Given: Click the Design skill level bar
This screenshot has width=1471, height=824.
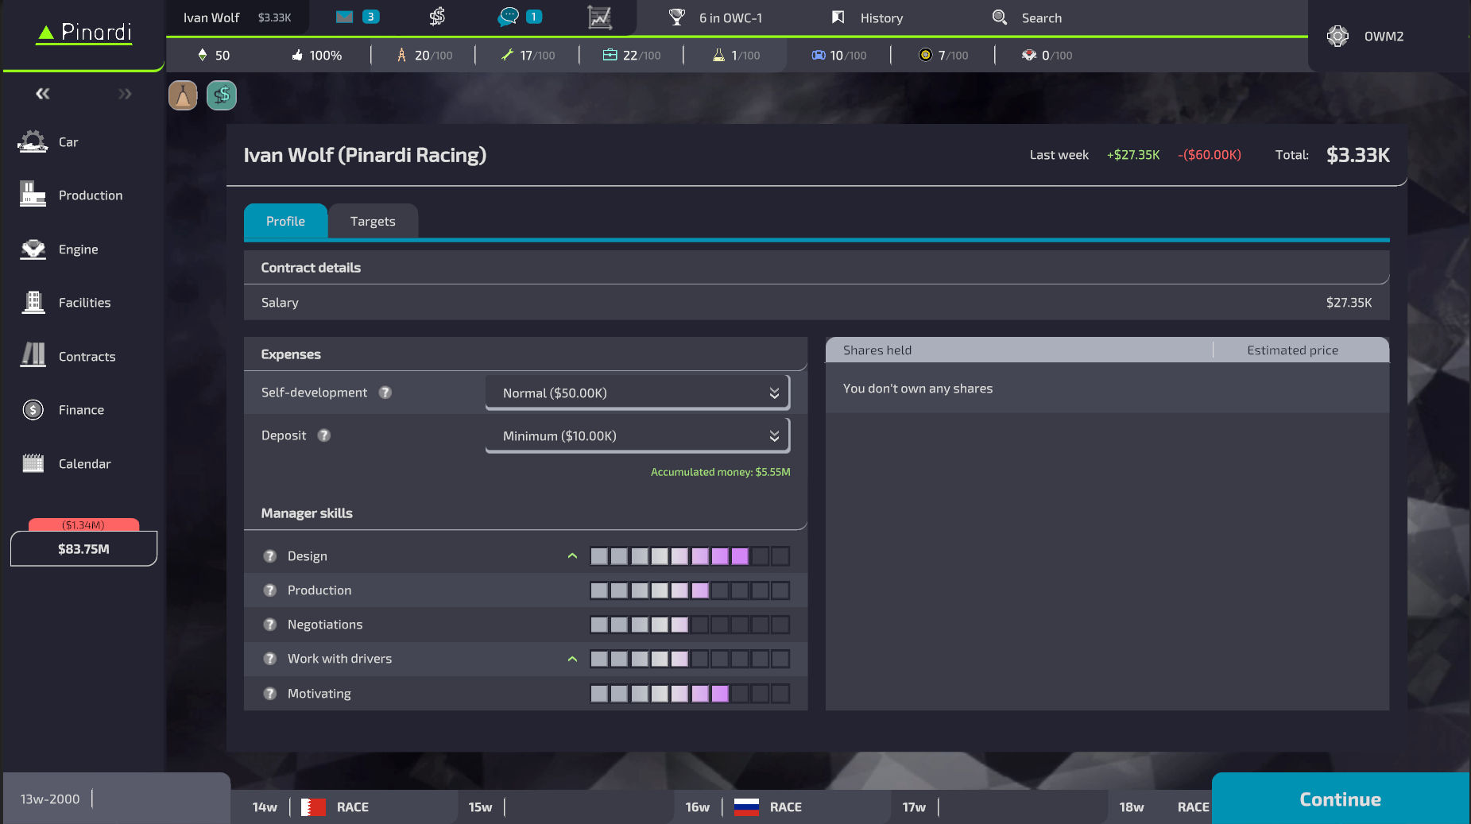Looking at the screenshot, I should (690, 556).
